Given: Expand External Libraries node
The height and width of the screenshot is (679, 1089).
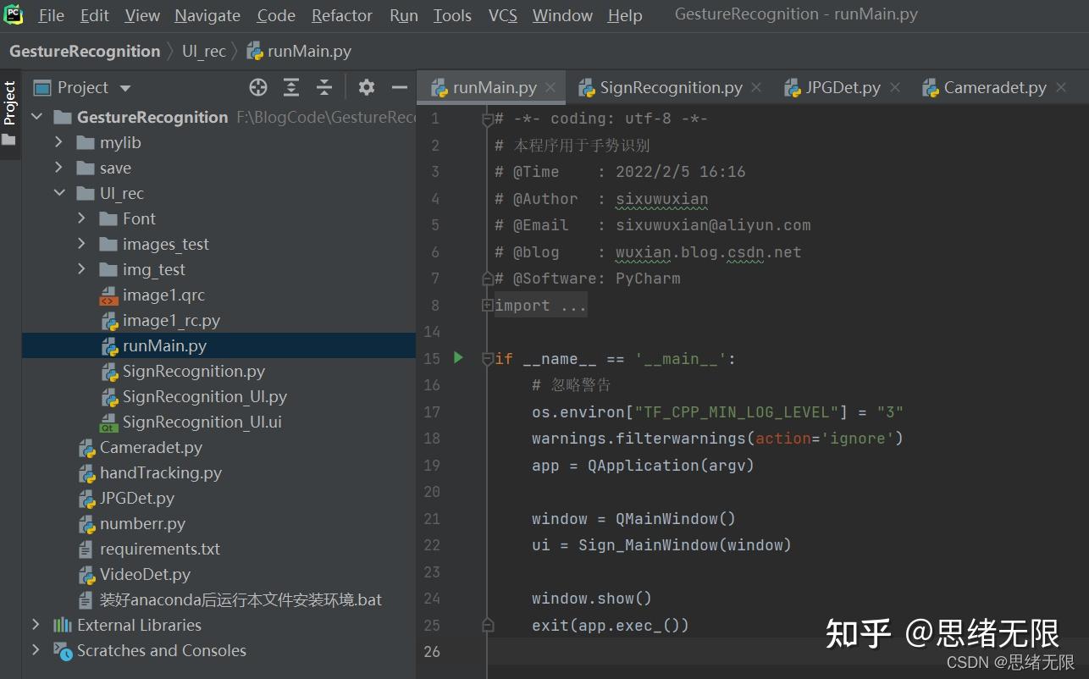Looking at the screenshot, I should pos(36,625).
